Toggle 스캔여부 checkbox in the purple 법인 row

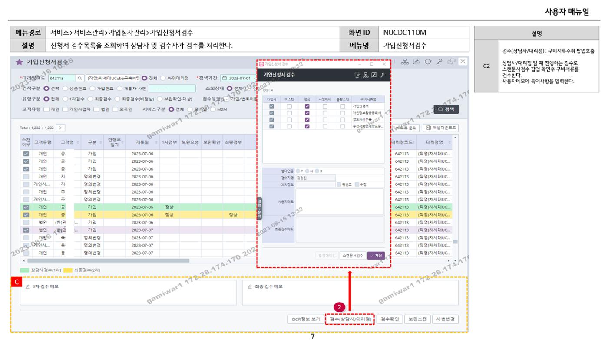(x=26, y=230)
